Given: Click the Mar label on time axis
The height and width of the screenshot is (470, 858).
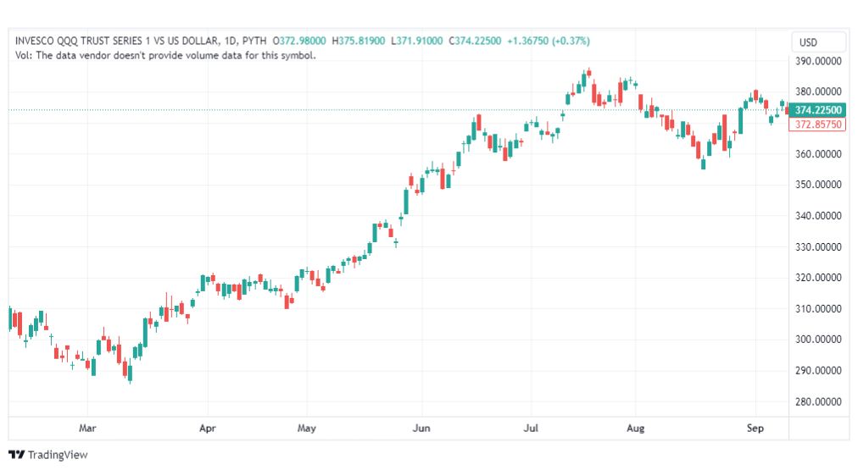Looking at the screenshot, I should pyautogui.click(x=87, y=428).
